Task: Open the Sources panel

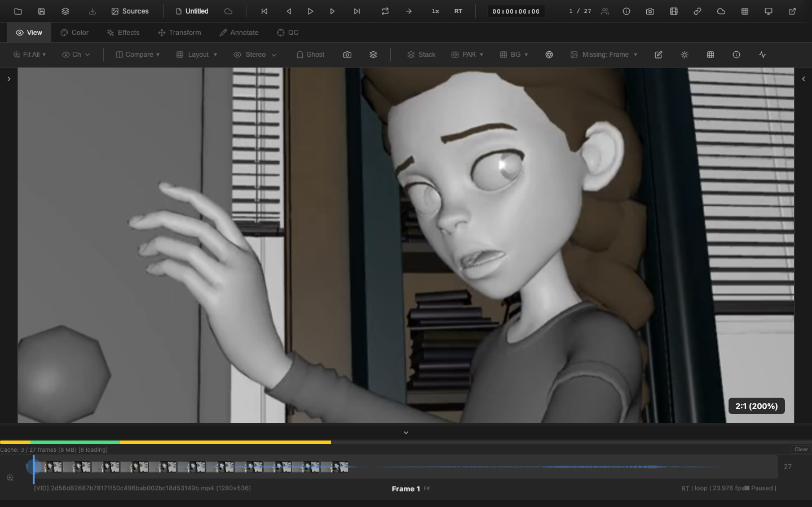Action: coord(130,11)
